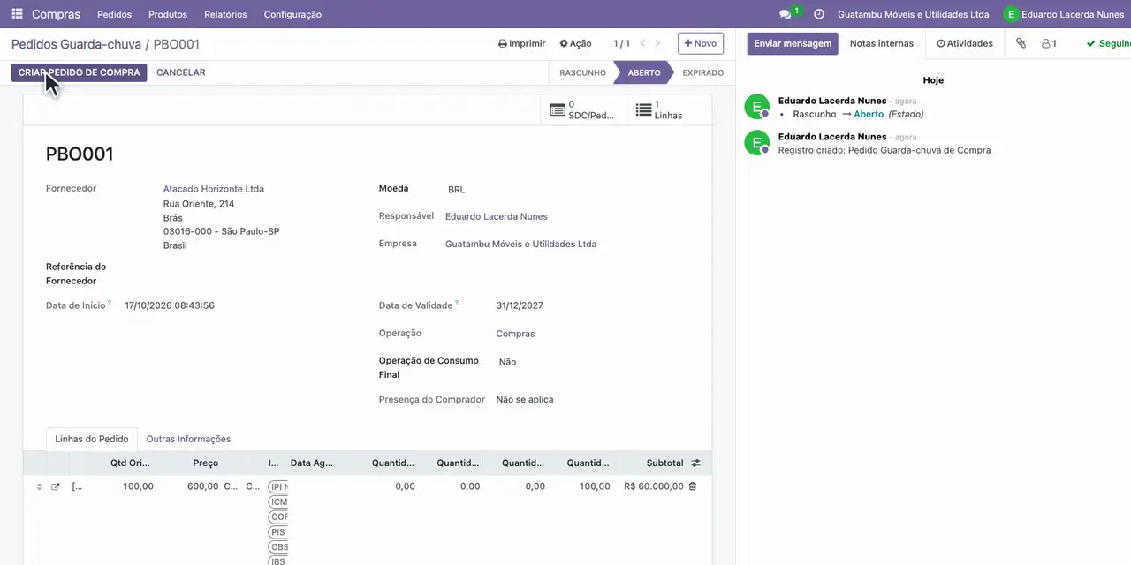The width and height of the screenshot is (1131, 565).
Task: Open user menu Eduardo Lacerda Nunes in top bar
Action: (1064, 14)
